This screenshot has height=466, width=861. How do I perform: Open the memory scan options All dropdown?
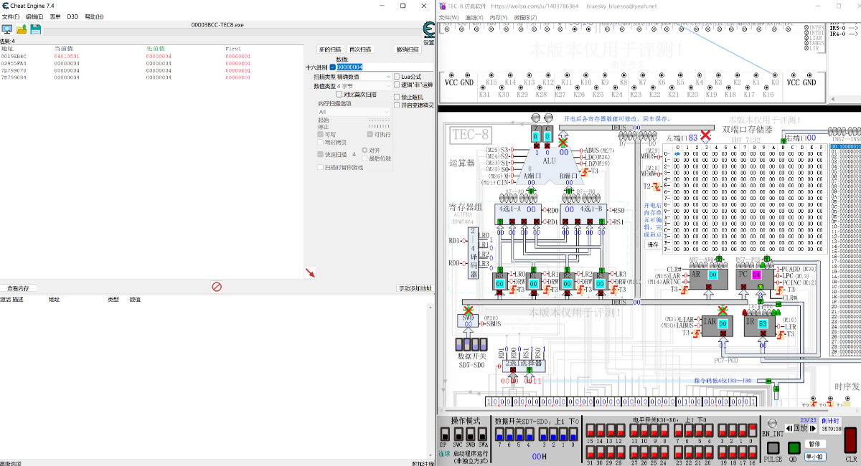[x=354, y=112]
